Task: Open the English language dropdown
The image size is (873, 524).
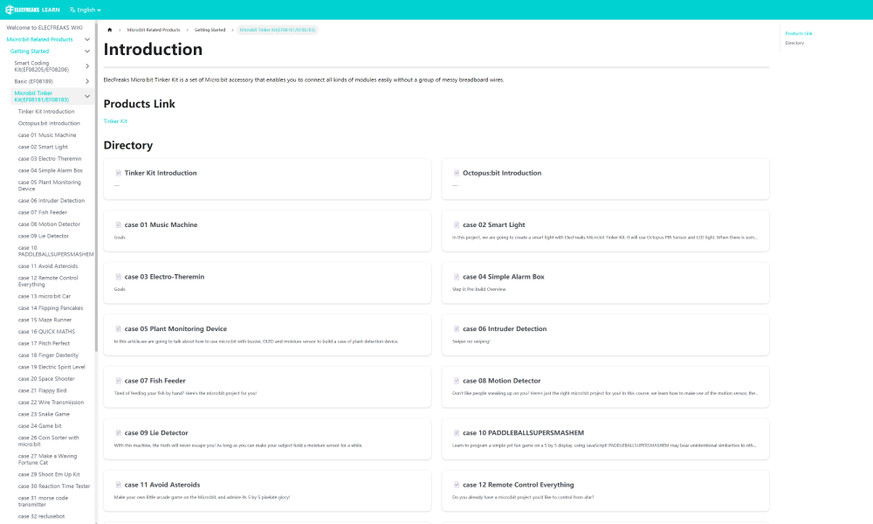Action: 85,10
